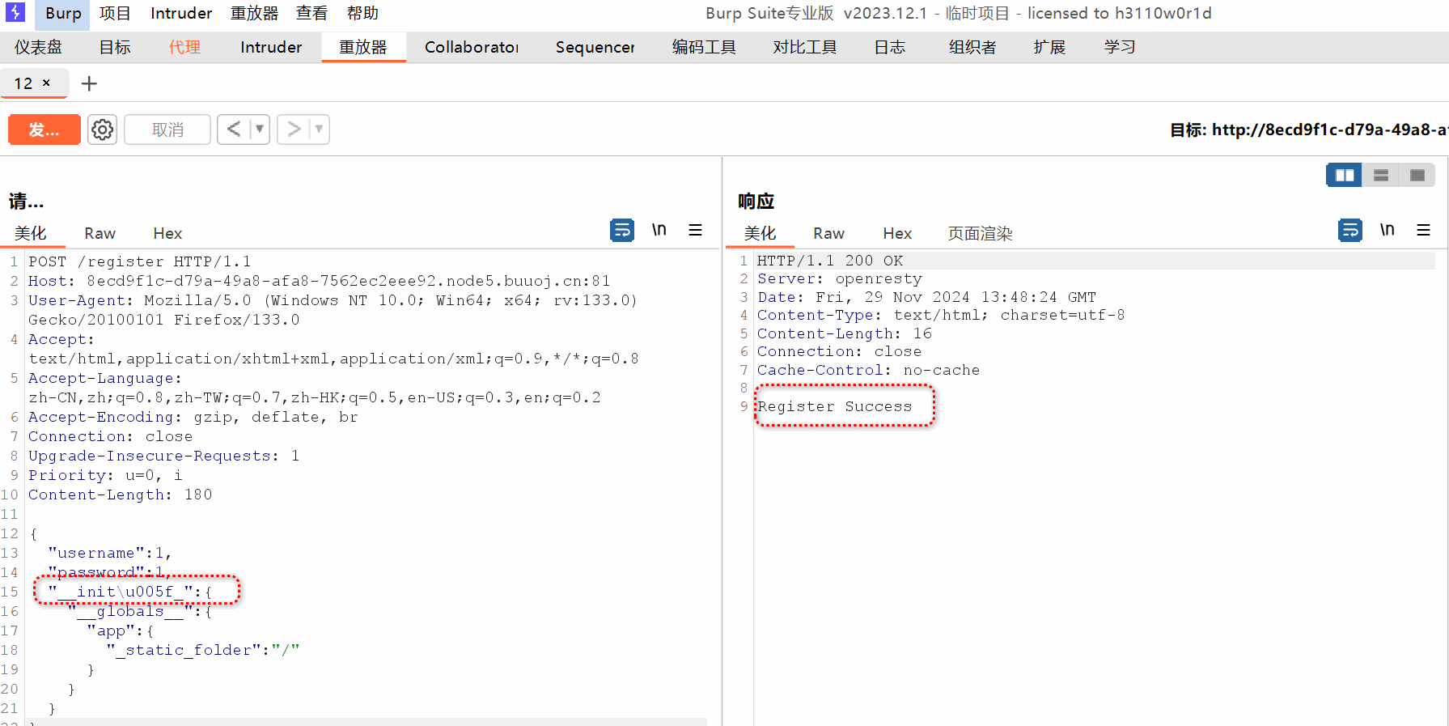Viewport: 1449px width, 726px height.
Task: Switch to 编码工具 tab
Action: [x=704, y=47]
